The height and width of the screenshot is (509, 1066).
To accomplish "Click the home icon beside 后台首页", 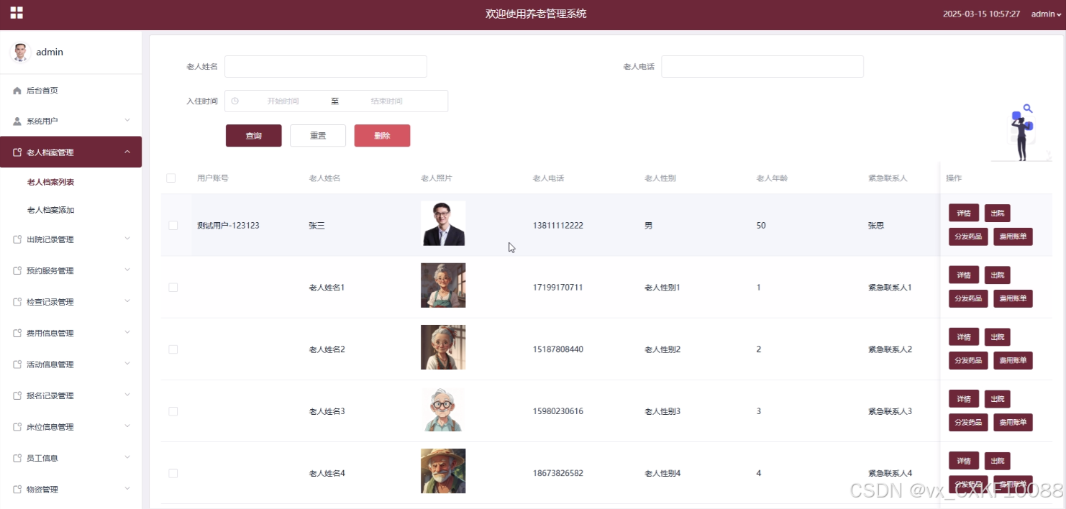I will 17,91.
